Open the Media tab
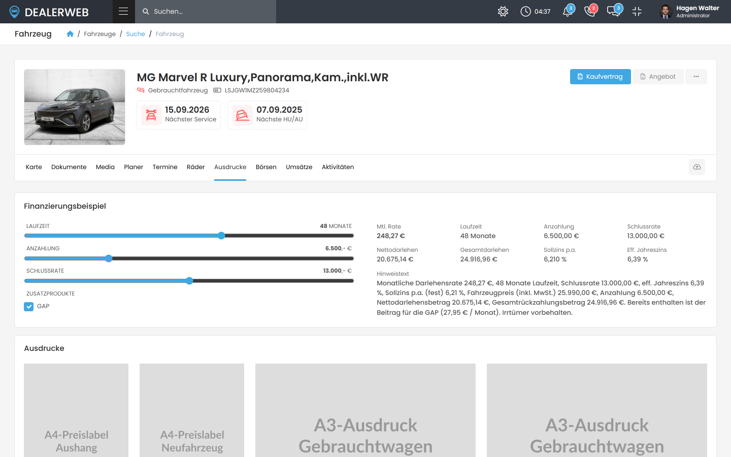This screenshot has height=457, width=731. (105, 167)
